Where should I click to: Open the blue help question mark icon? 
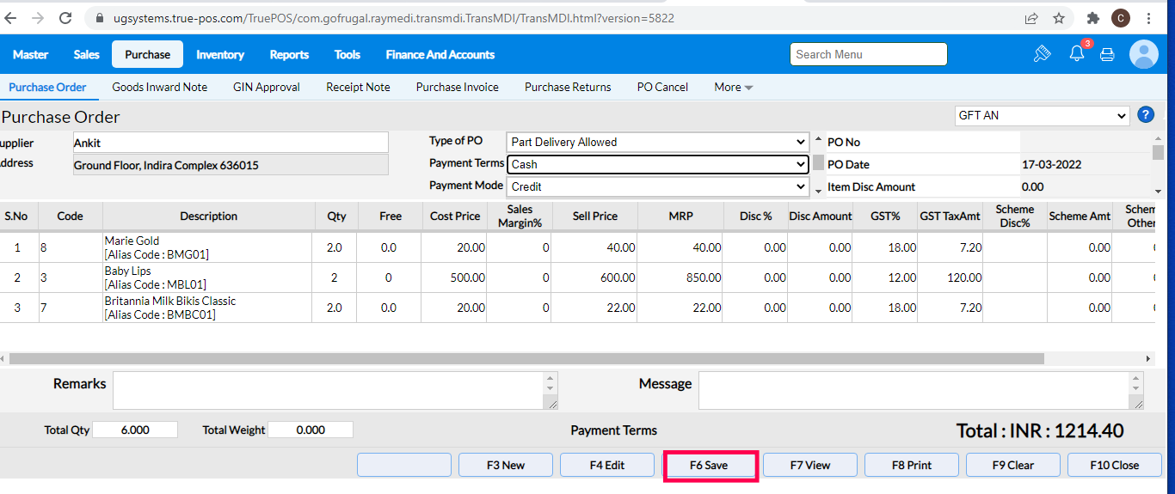1146,115
